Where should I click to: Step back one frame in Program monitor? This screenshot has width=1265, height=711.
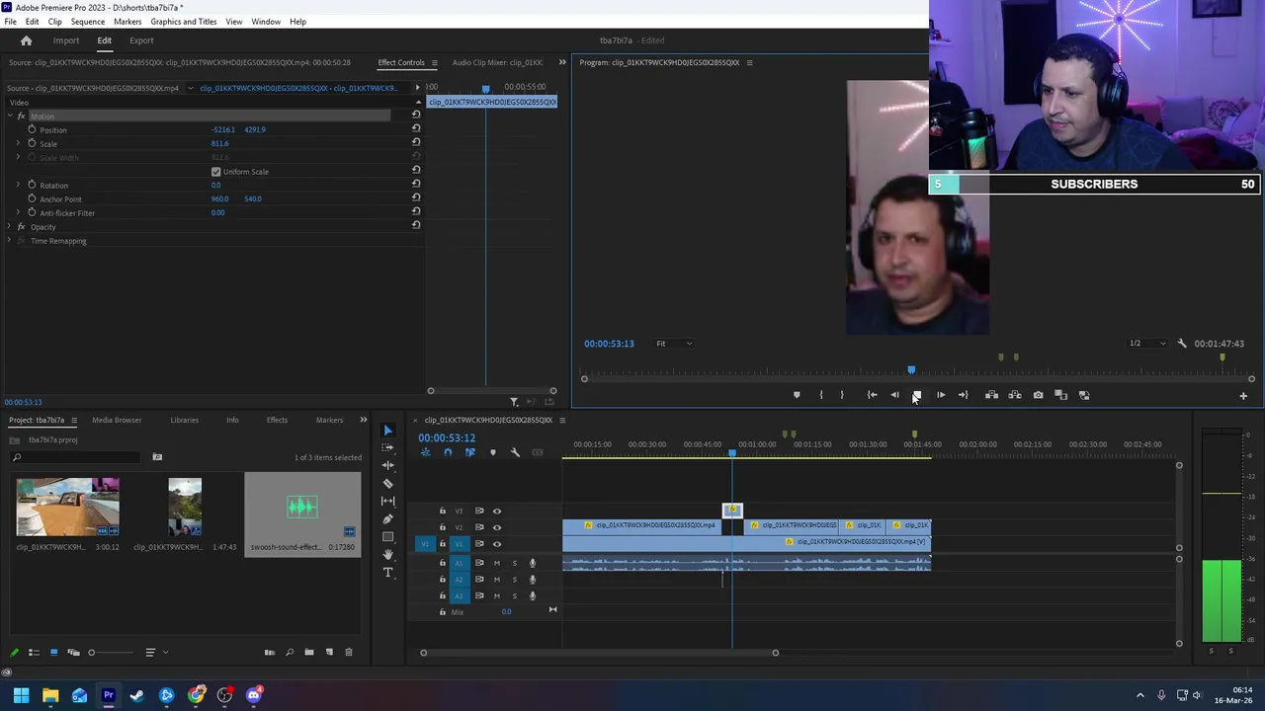894,395
